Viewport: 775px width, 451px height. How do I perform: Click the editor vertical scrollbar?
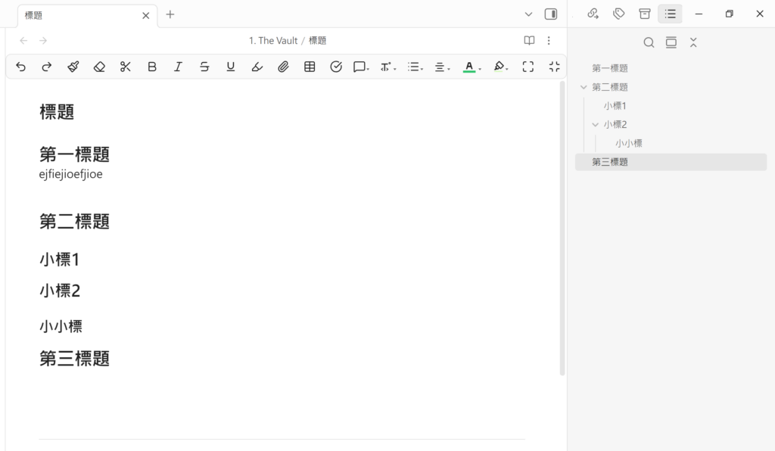pos(562,227)
